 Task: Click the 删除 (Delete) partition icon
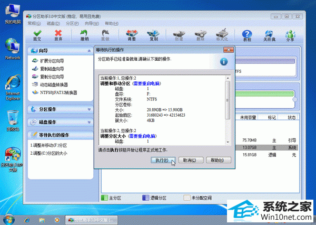pyautogui.click(x=201, y=35)
